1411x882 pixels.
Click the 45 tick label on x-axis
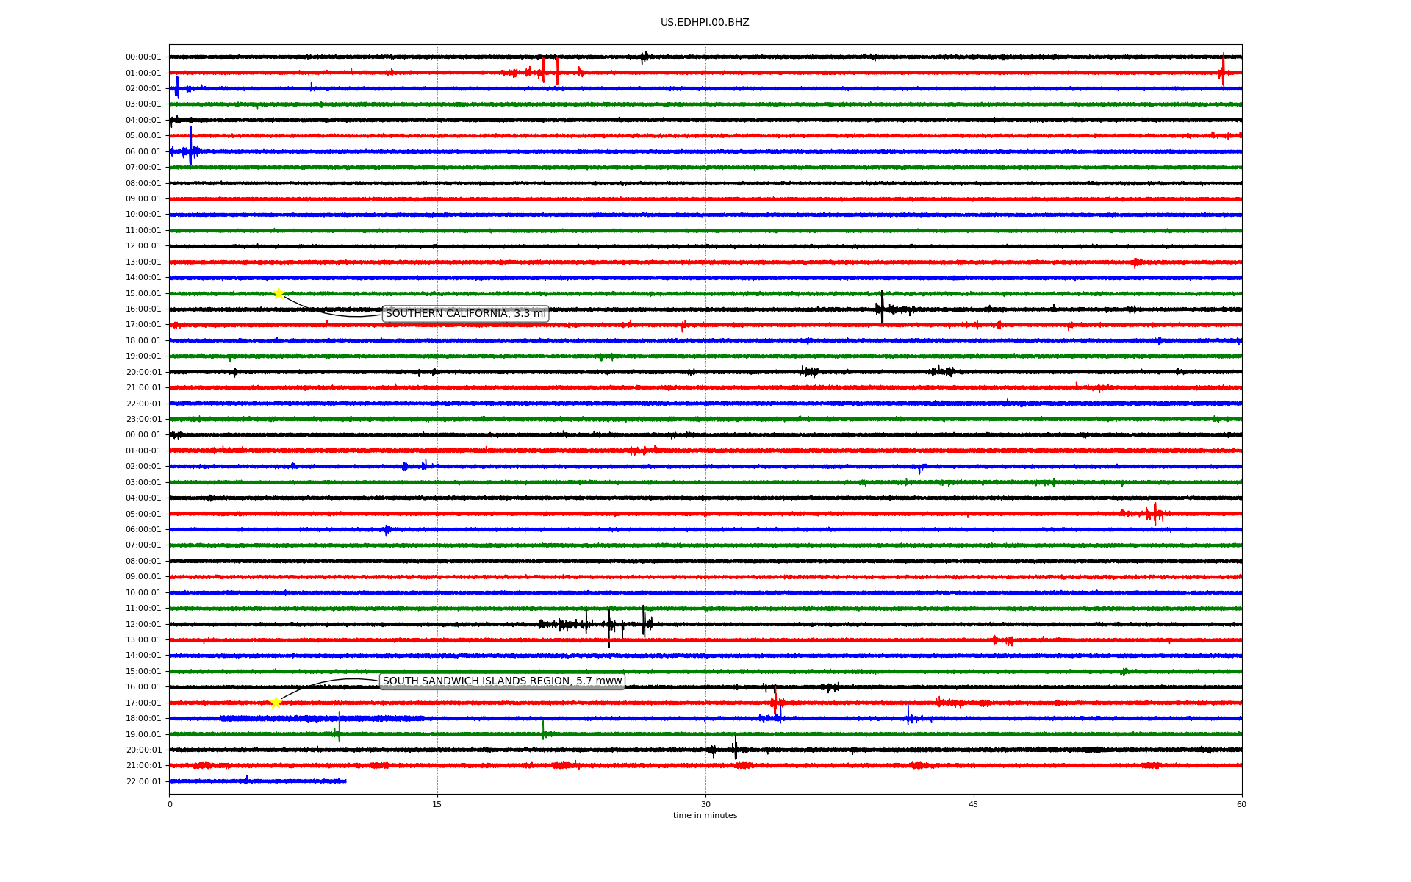[973, 804]
